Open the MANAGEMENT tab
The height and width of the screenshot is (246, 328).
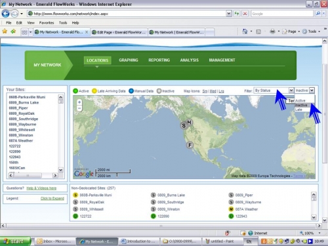[x=222, y=60]
